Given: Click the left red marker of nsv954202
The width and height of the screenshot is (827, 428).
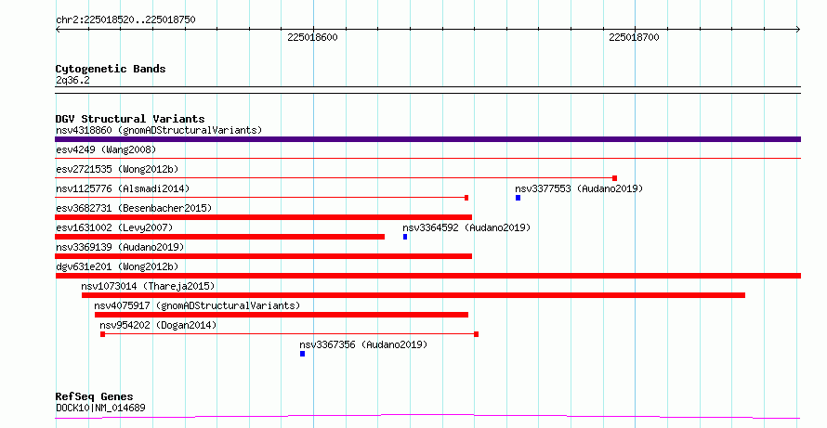Looking at the screenshot, I should (102, 334).
